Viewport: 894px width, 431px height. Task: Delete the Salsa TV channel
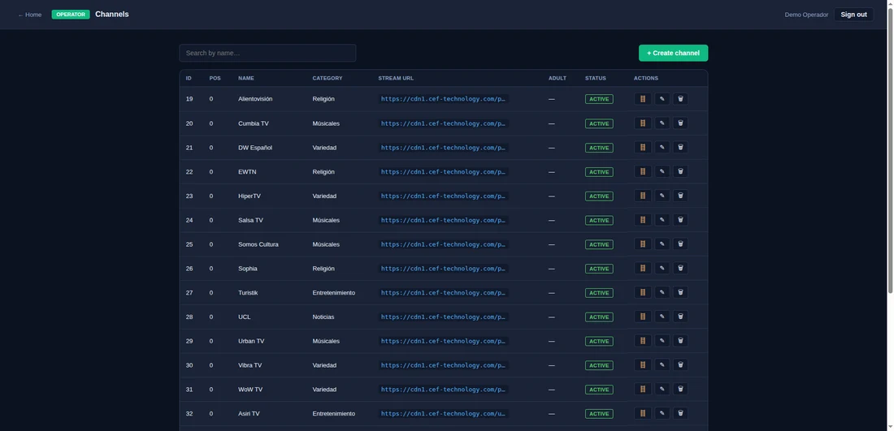point(680,220)
